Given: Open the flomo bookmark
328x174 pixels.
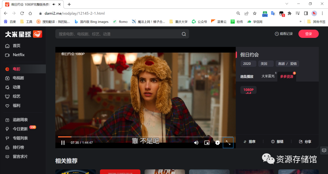Looking at the screenshot, I should point(120,22).
